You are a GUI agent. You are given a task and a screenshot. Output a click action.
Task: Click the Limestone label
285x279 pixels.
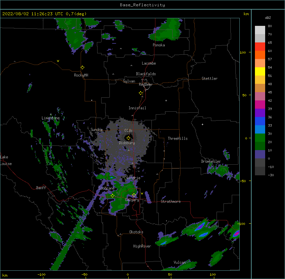(x=51, y=118)
